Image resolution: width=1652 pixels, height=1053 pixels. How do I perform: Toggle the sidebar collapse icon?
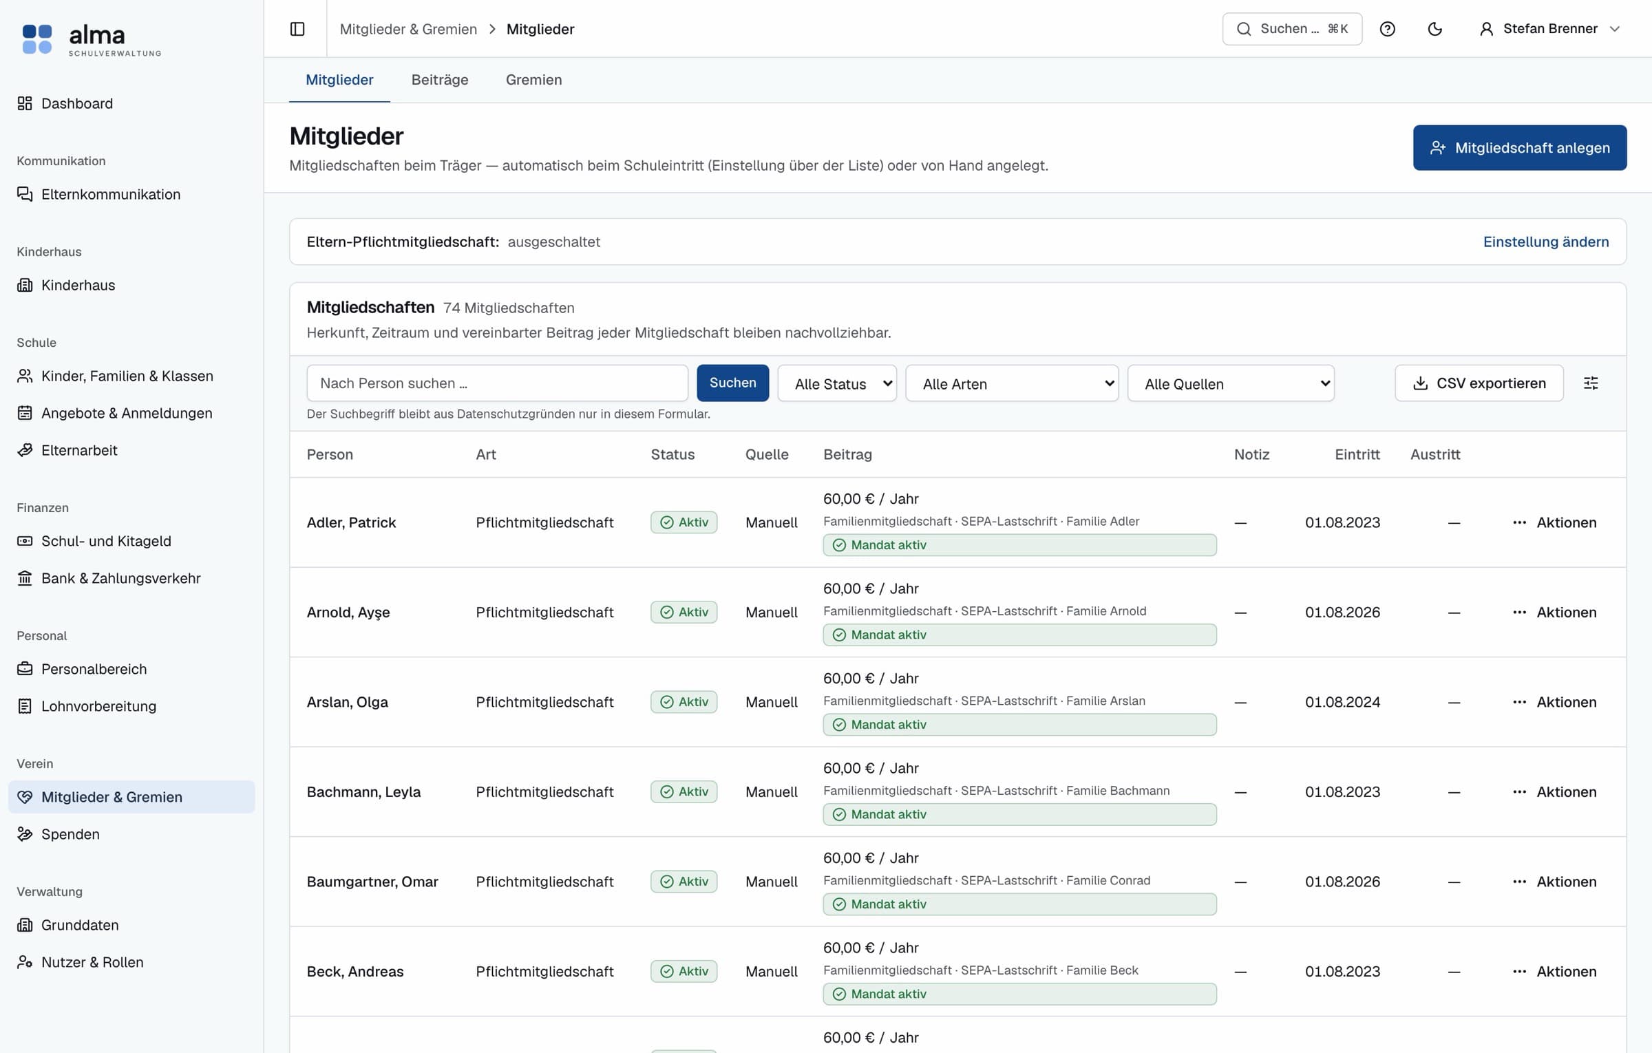297,29
